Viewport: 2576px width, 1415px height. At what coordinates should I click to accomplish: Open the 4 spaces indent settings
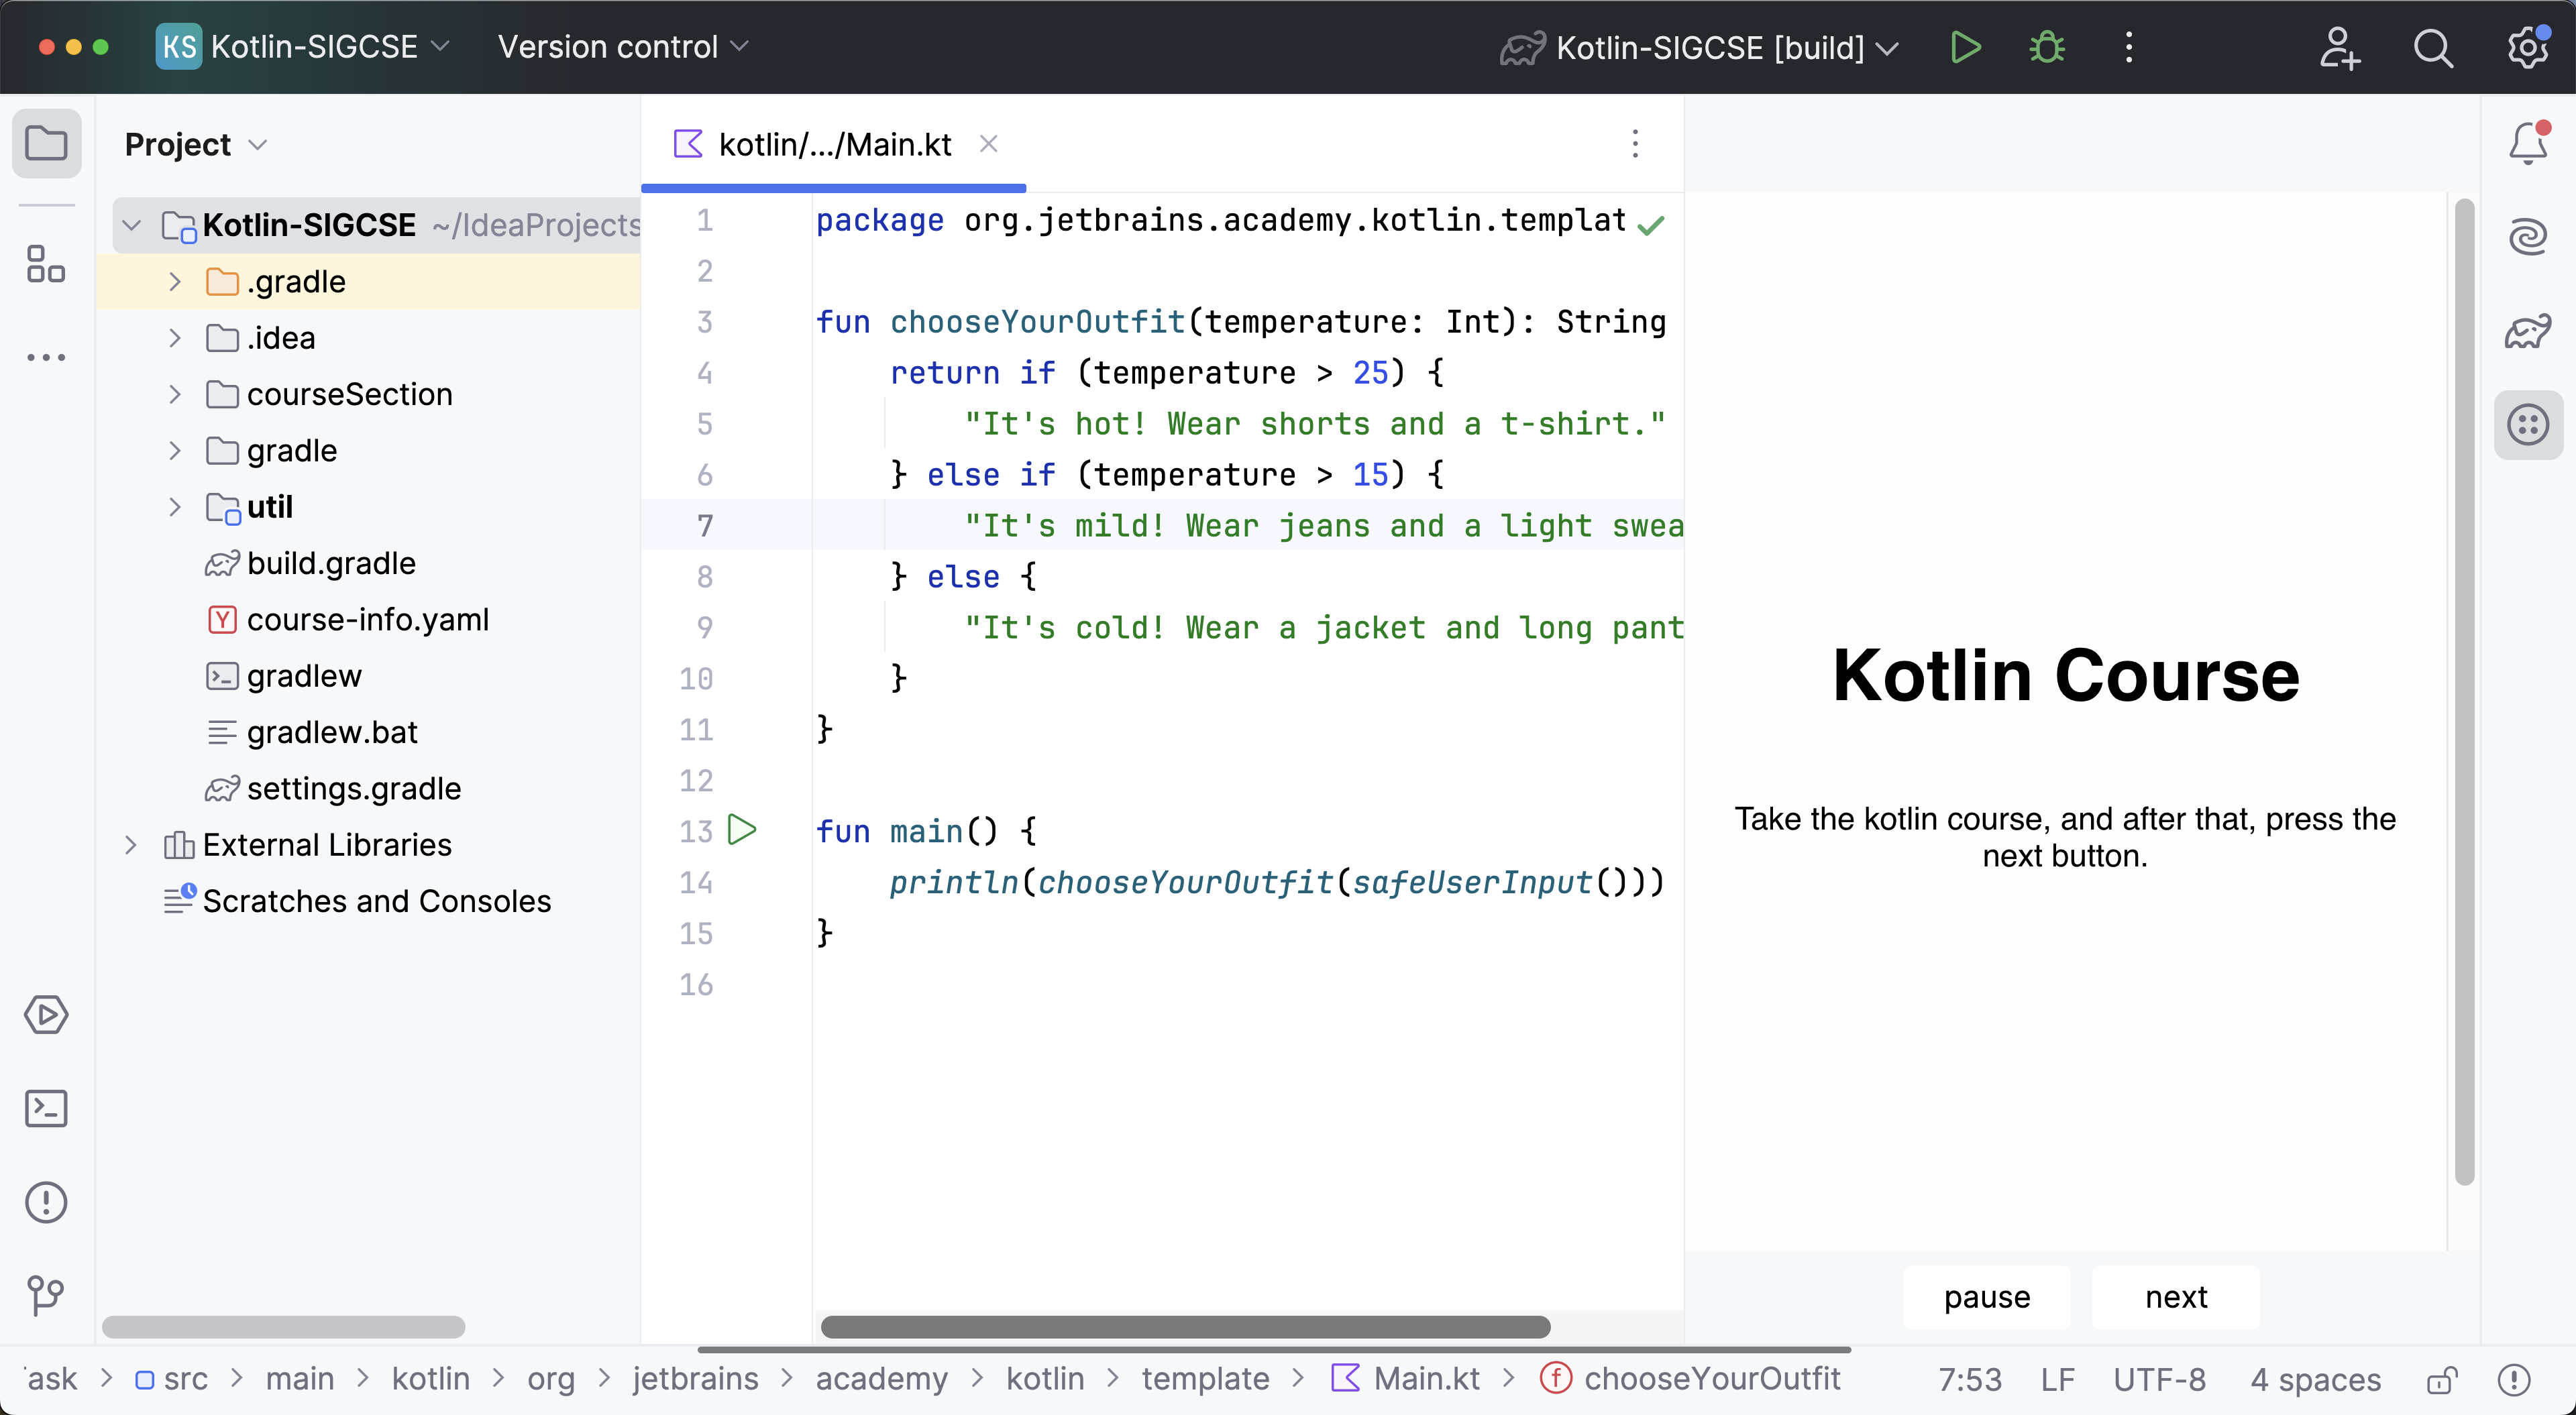pyautogui.click(x=2315, y=1380)
